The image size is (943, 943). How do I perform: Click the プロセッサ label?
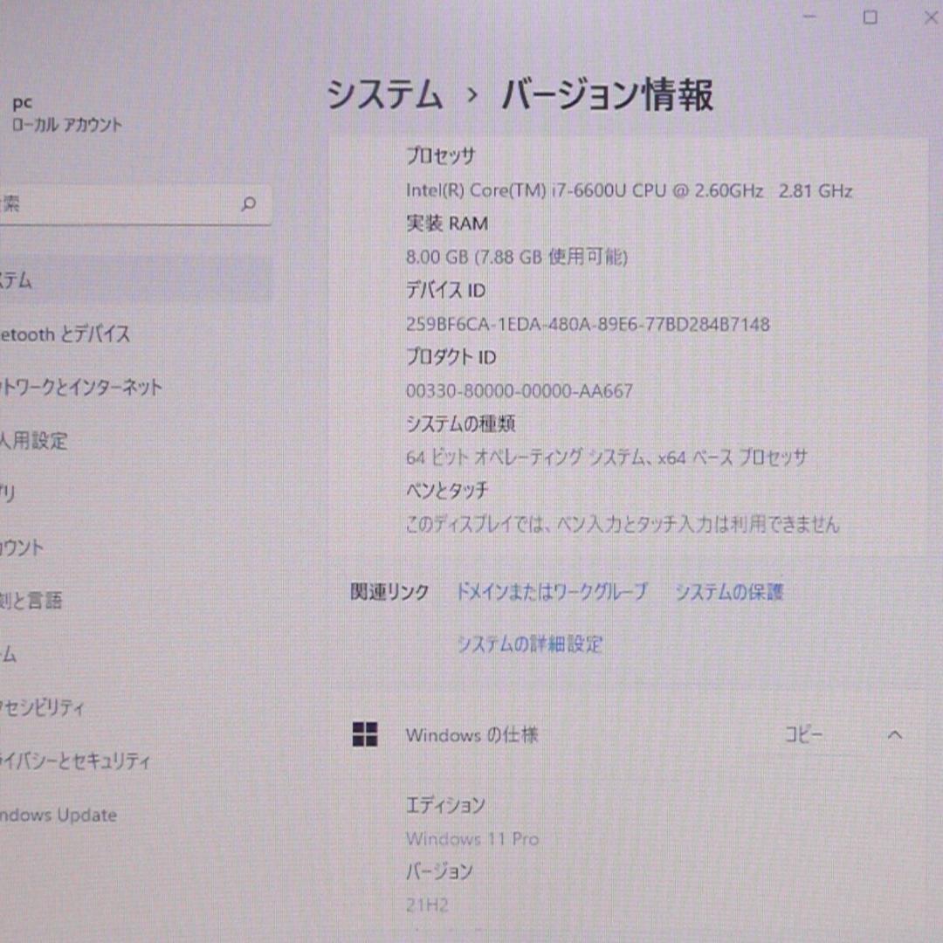(x=441, y=156)
